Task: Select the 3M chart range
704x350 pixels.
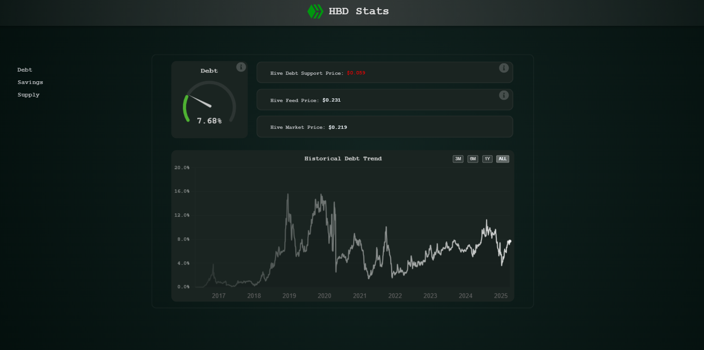Action: tap(458, 159)
